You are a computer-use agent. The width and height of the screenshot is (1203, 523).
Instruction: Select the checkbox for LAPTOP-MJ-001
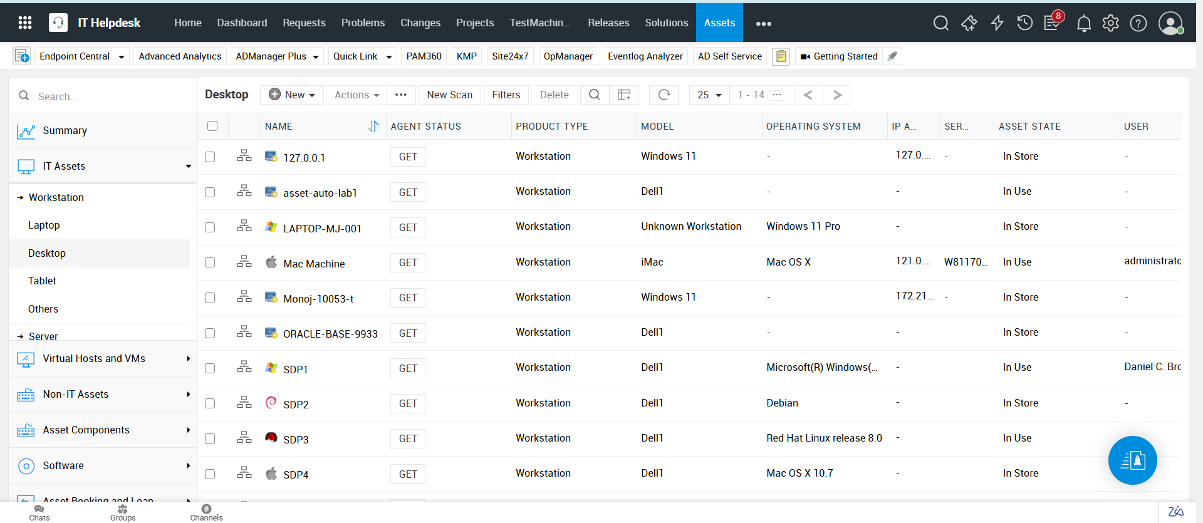tap(210, 227)
